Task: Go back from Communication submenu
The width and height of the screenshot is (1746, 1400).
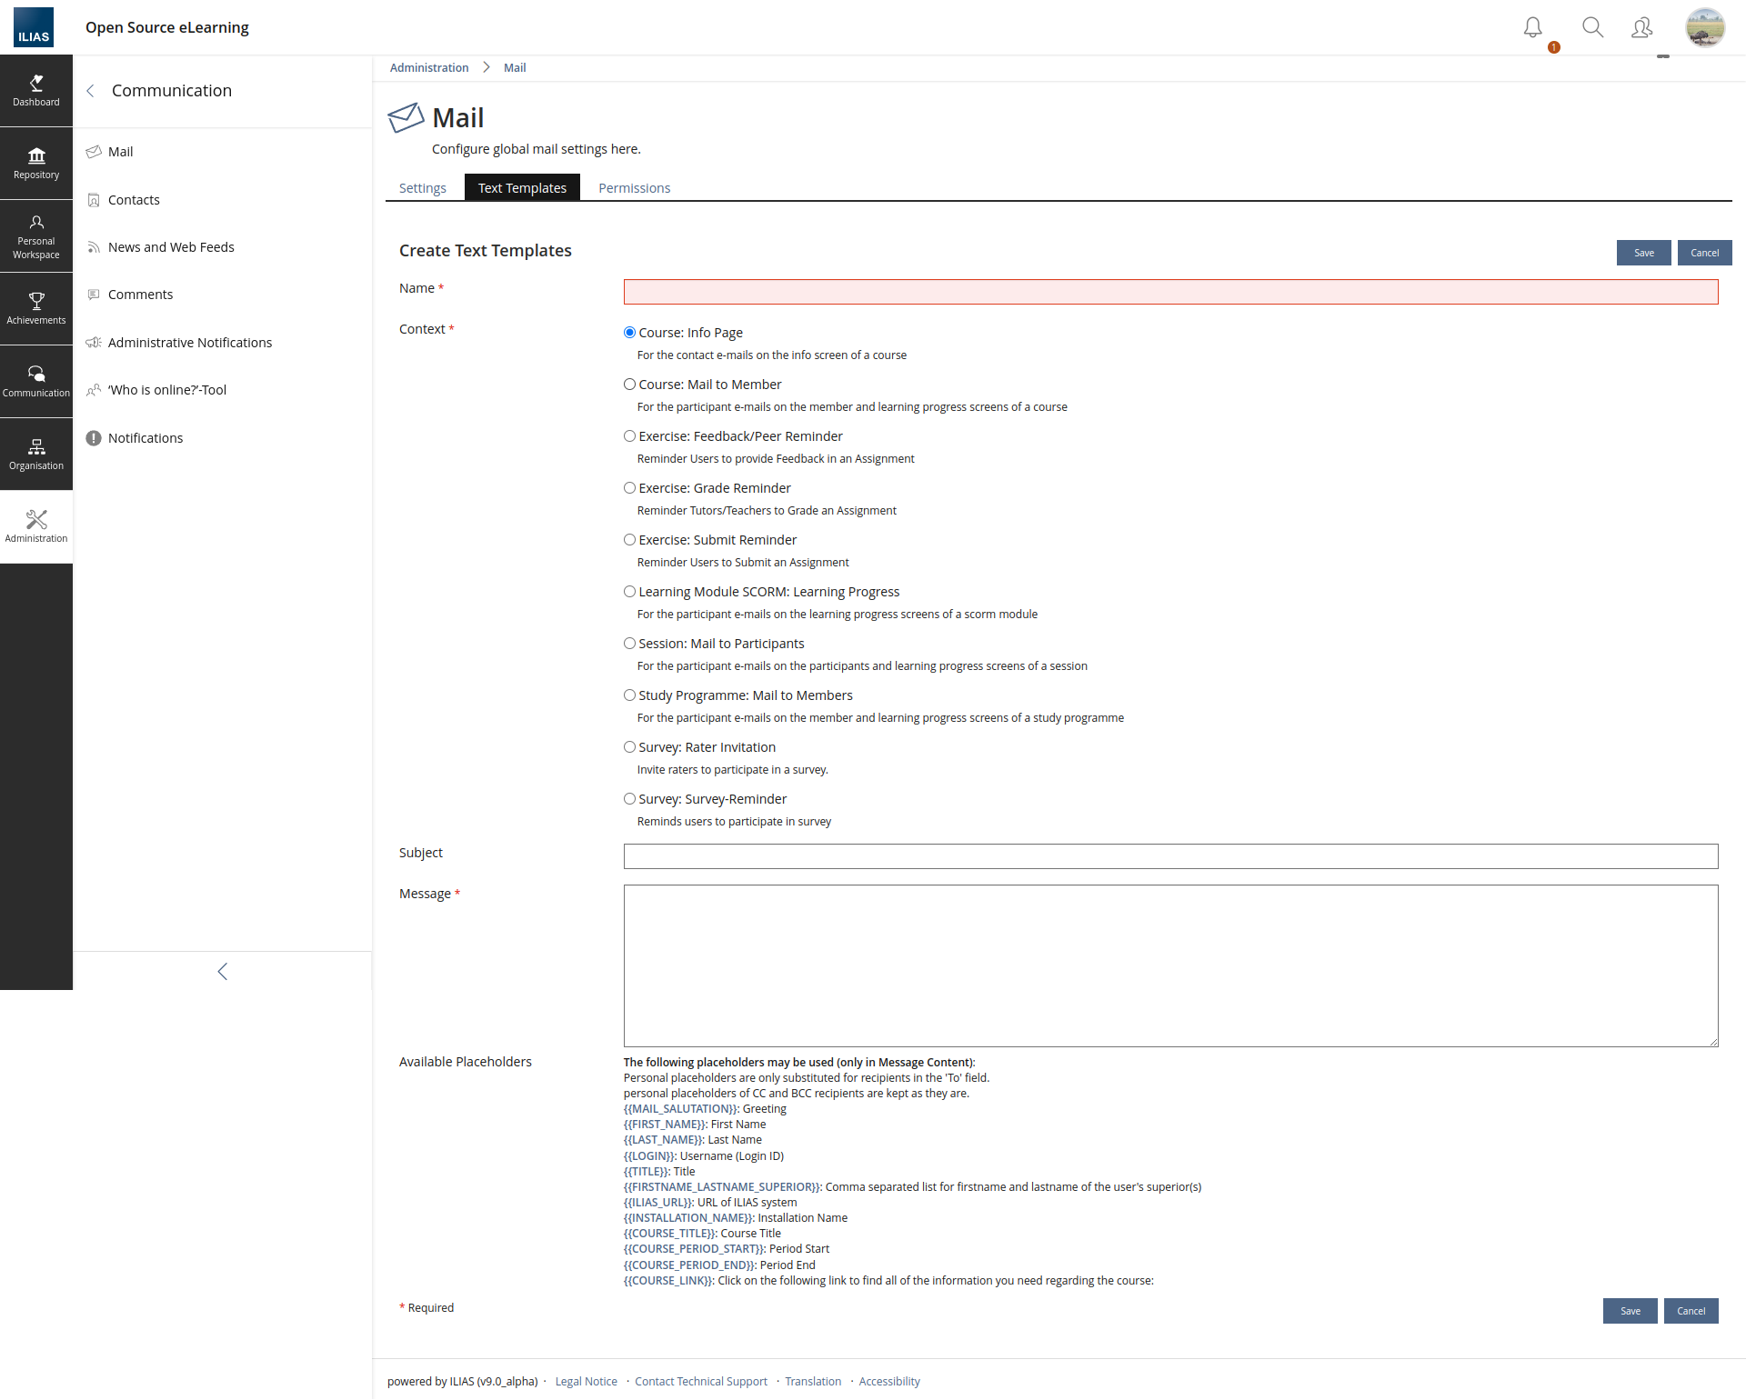Action: tap(91, 91)
